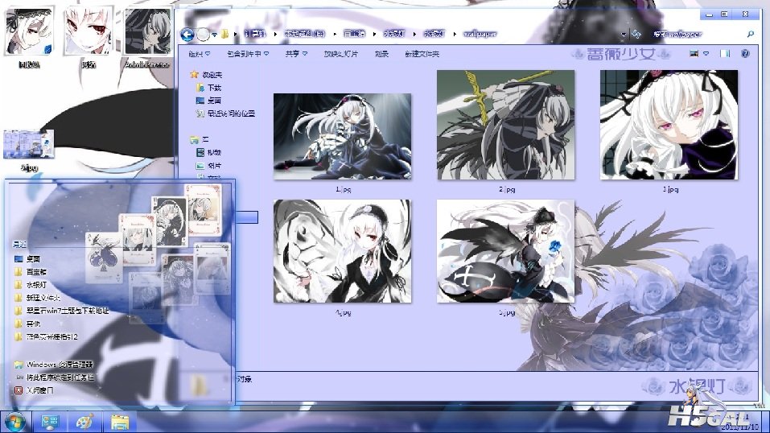Go back with the blue Back arrow
Screen dimensions: 770x433
point(187,34)
